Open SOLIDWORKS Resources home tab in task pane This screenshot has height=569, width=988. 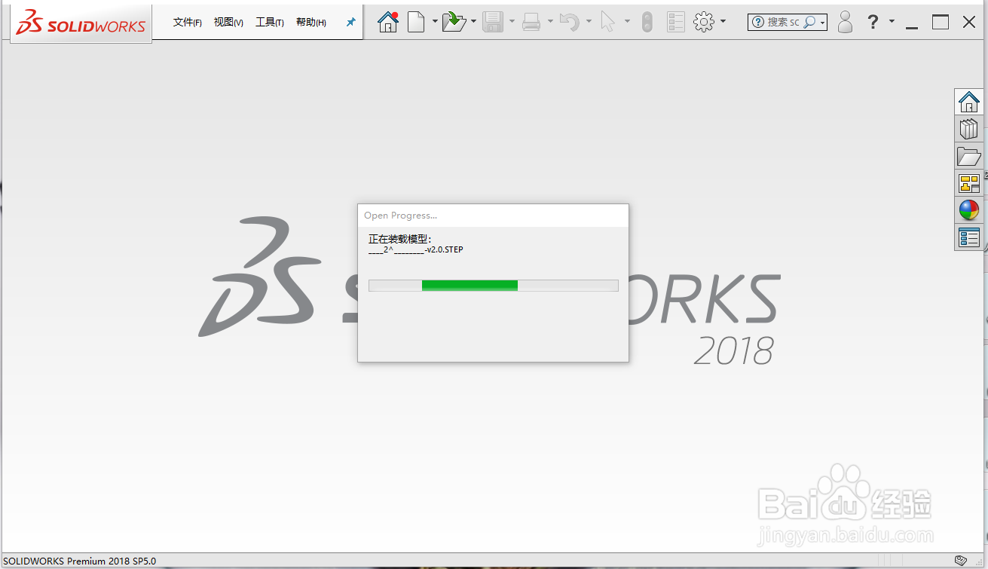pyautogui.click(x=969, y=102)
